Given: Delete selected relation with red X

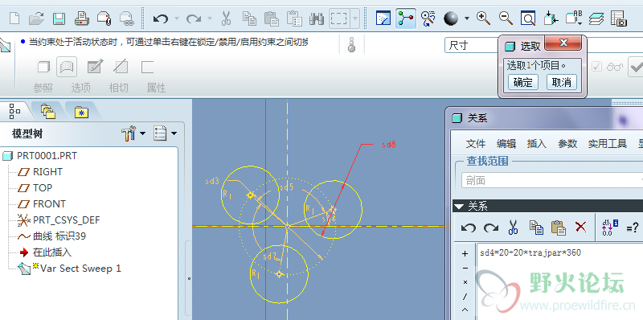Looking at the screenshot, I should tap(580, 227).
